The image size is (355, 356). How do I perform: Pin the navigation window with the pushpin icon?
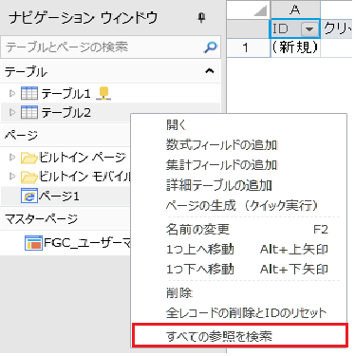coord(201,18)
